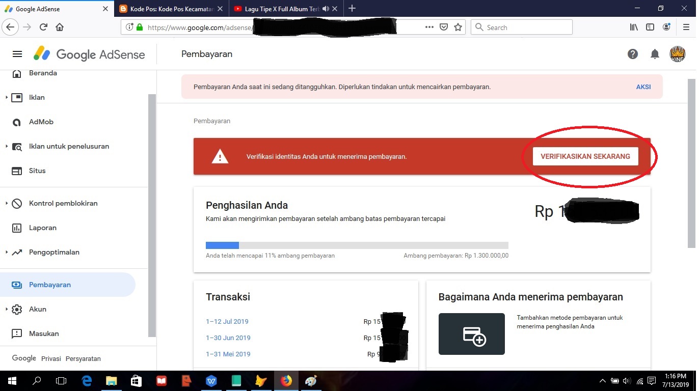Expand the Iklan sidebar section
Viewport: 699px width, 391px height.
click(x=6, y=97)
